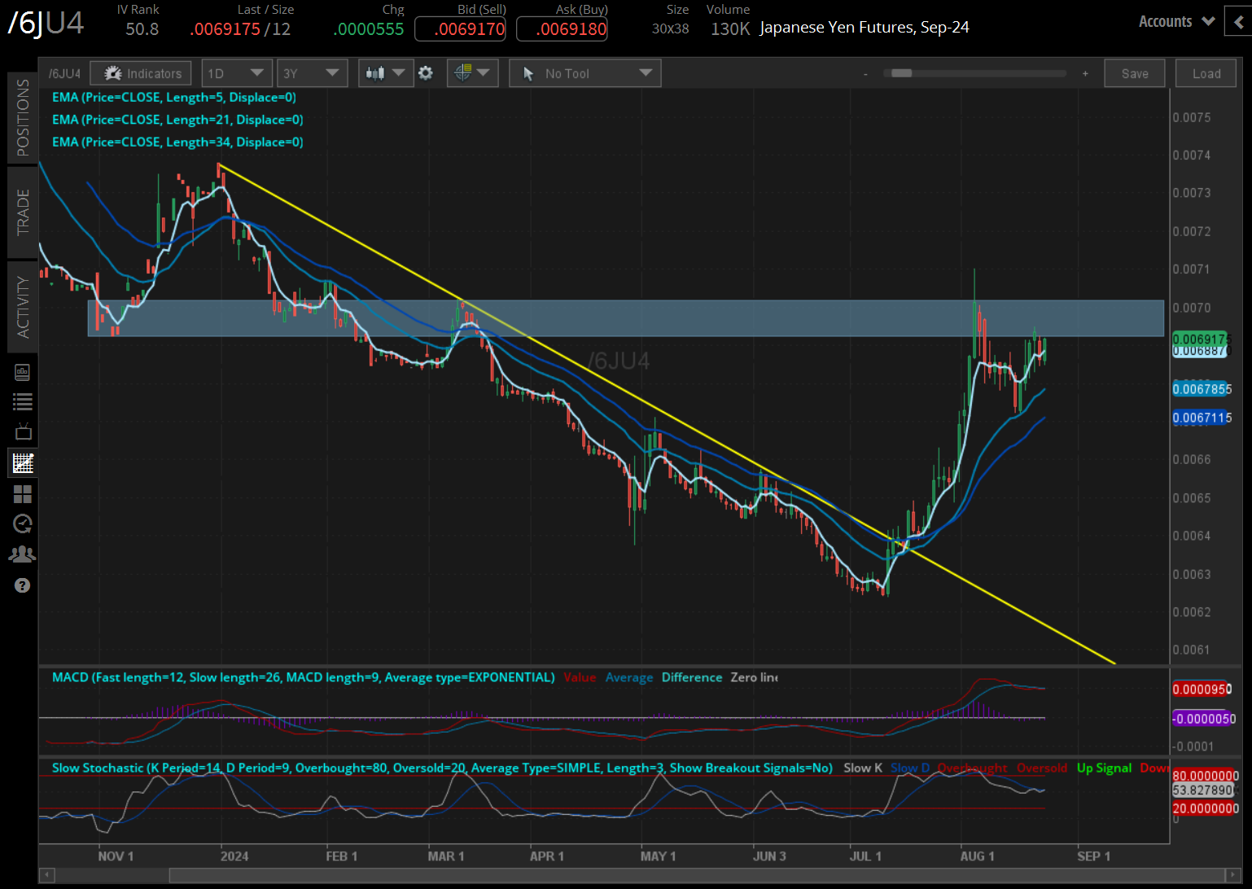Expand the Accounts dropdown
Image resolution: width=1252 pixels, height=889 pixels.
click(x=1176, y=22)
